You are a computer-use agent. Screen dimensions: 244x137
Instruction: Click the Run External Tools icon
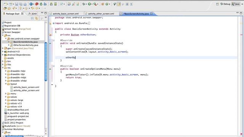(95, 4)
